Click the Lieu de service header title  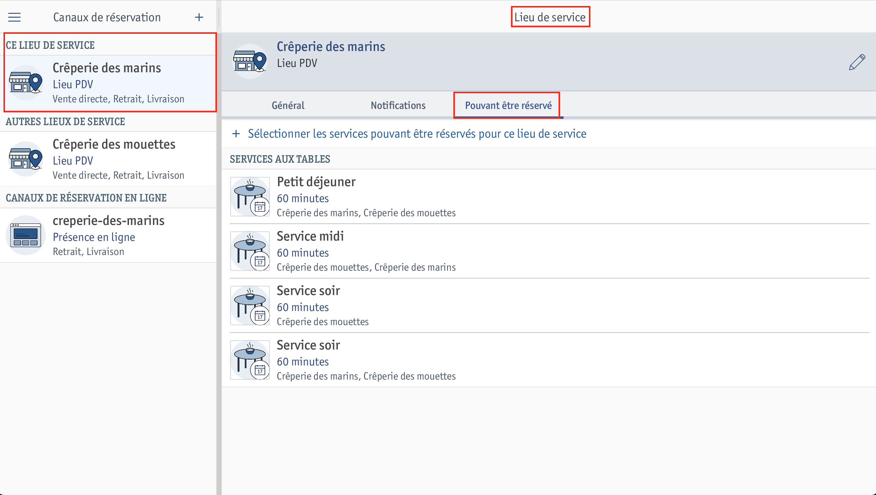point(549,17)
